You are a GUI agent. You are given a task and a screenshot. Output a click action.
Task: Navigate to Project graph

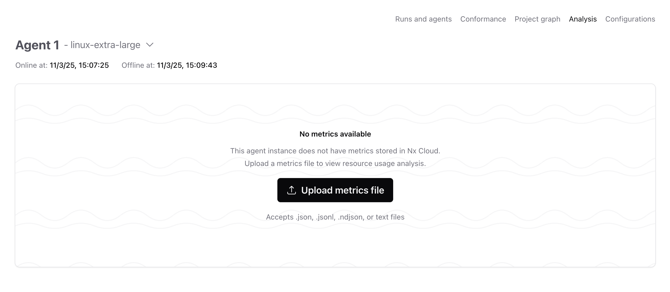coord(537,19)
